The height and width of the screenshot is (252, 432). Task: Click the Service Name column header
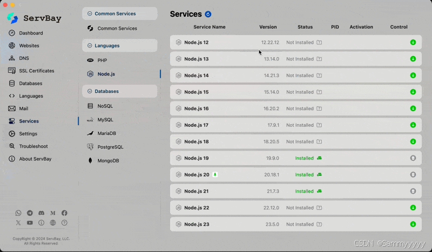coord(210,27)
